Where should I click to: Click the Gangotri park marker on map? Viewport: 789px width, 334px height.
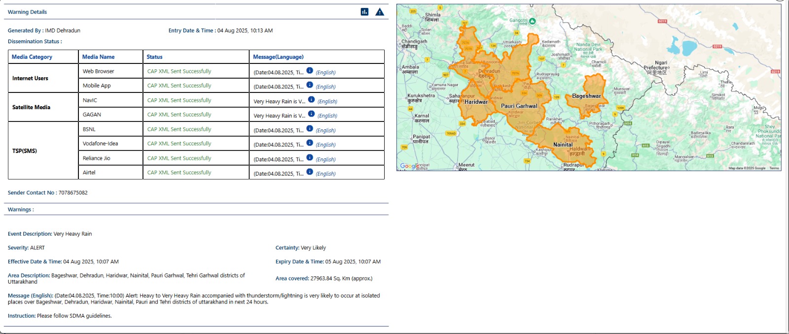tap(533, 22)
